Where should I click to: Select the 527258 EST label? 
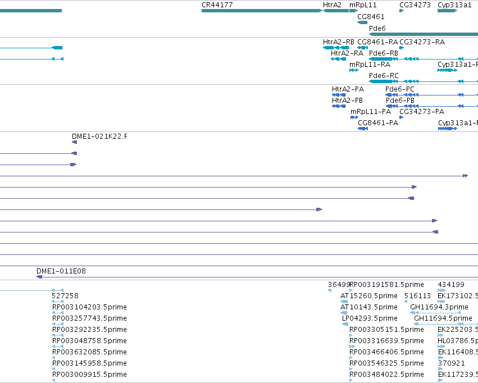click(x=65, y=296)
